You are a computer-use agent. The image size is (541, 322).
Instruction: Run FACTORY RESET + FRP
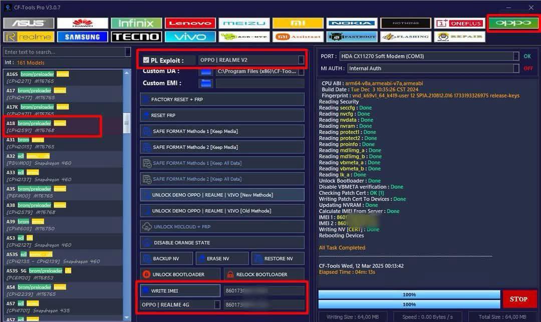click(222, 99)
